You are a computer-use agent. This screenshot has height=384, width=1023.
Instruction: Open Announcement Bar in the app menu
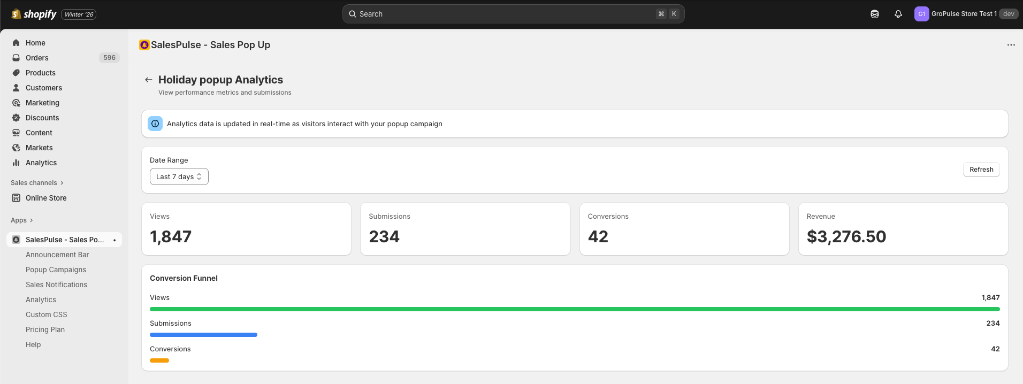57,255
